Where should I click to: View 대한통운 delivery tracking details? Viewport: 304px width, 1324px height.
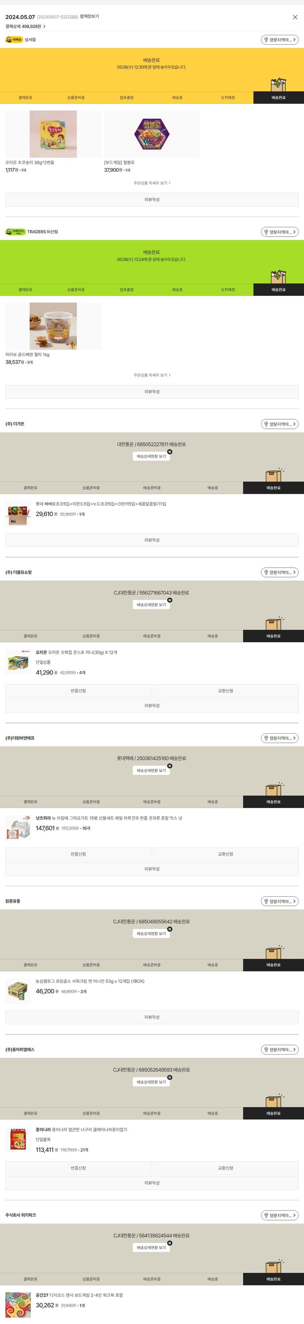[x=152, y=456]
